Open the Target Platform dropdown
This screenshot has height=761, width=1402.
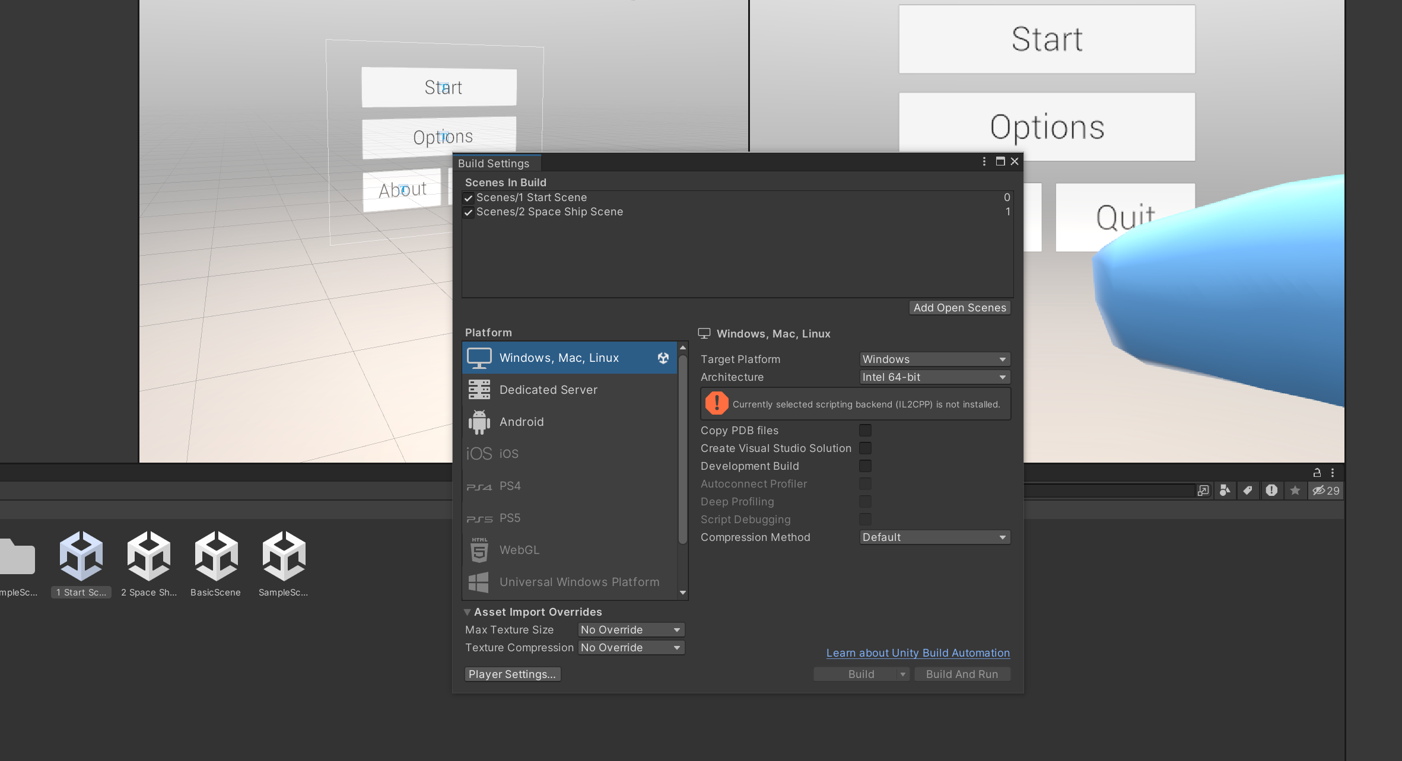click(x=934, y=359)
